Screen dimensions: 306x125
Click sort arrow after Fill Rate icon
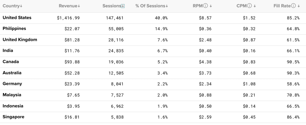[299, 6]
